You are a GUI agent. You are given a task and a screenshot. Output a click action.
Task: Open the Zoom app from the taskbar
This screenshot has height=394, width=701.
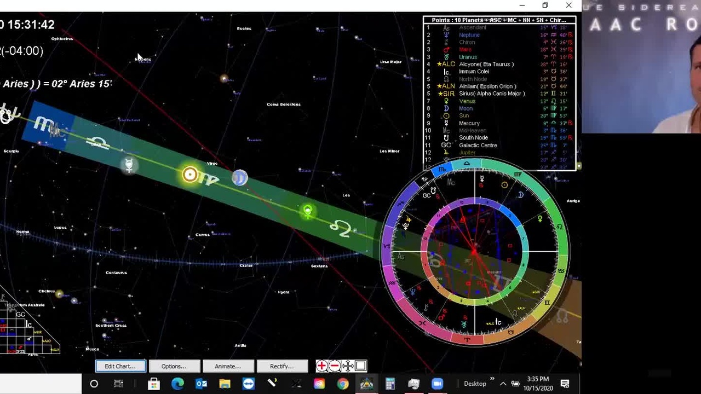[x=437, y=384]
